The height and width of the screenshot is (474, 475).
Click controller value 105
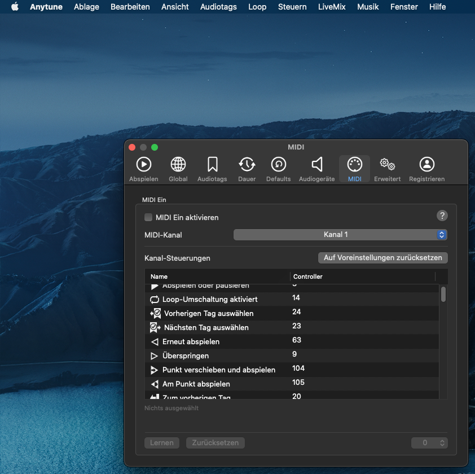(x=298, y=383)
